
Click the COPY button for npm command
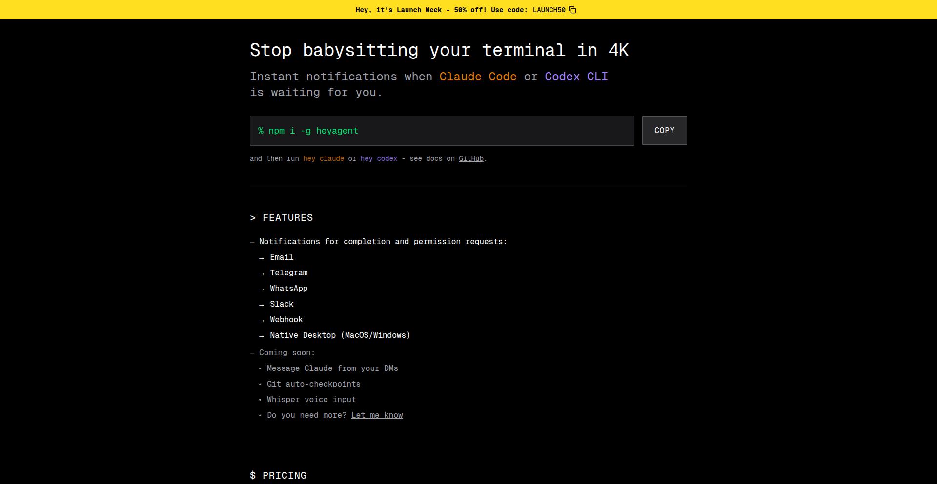click(664, 131)
